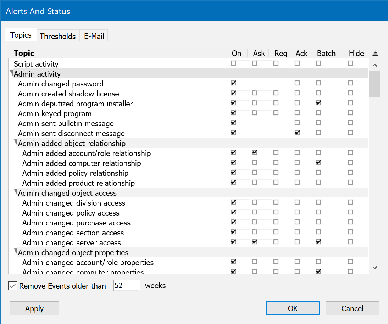This screenshot has width=388, height=324.
Task: Collapse Admin changed object access group
Action: click(16, 191)
